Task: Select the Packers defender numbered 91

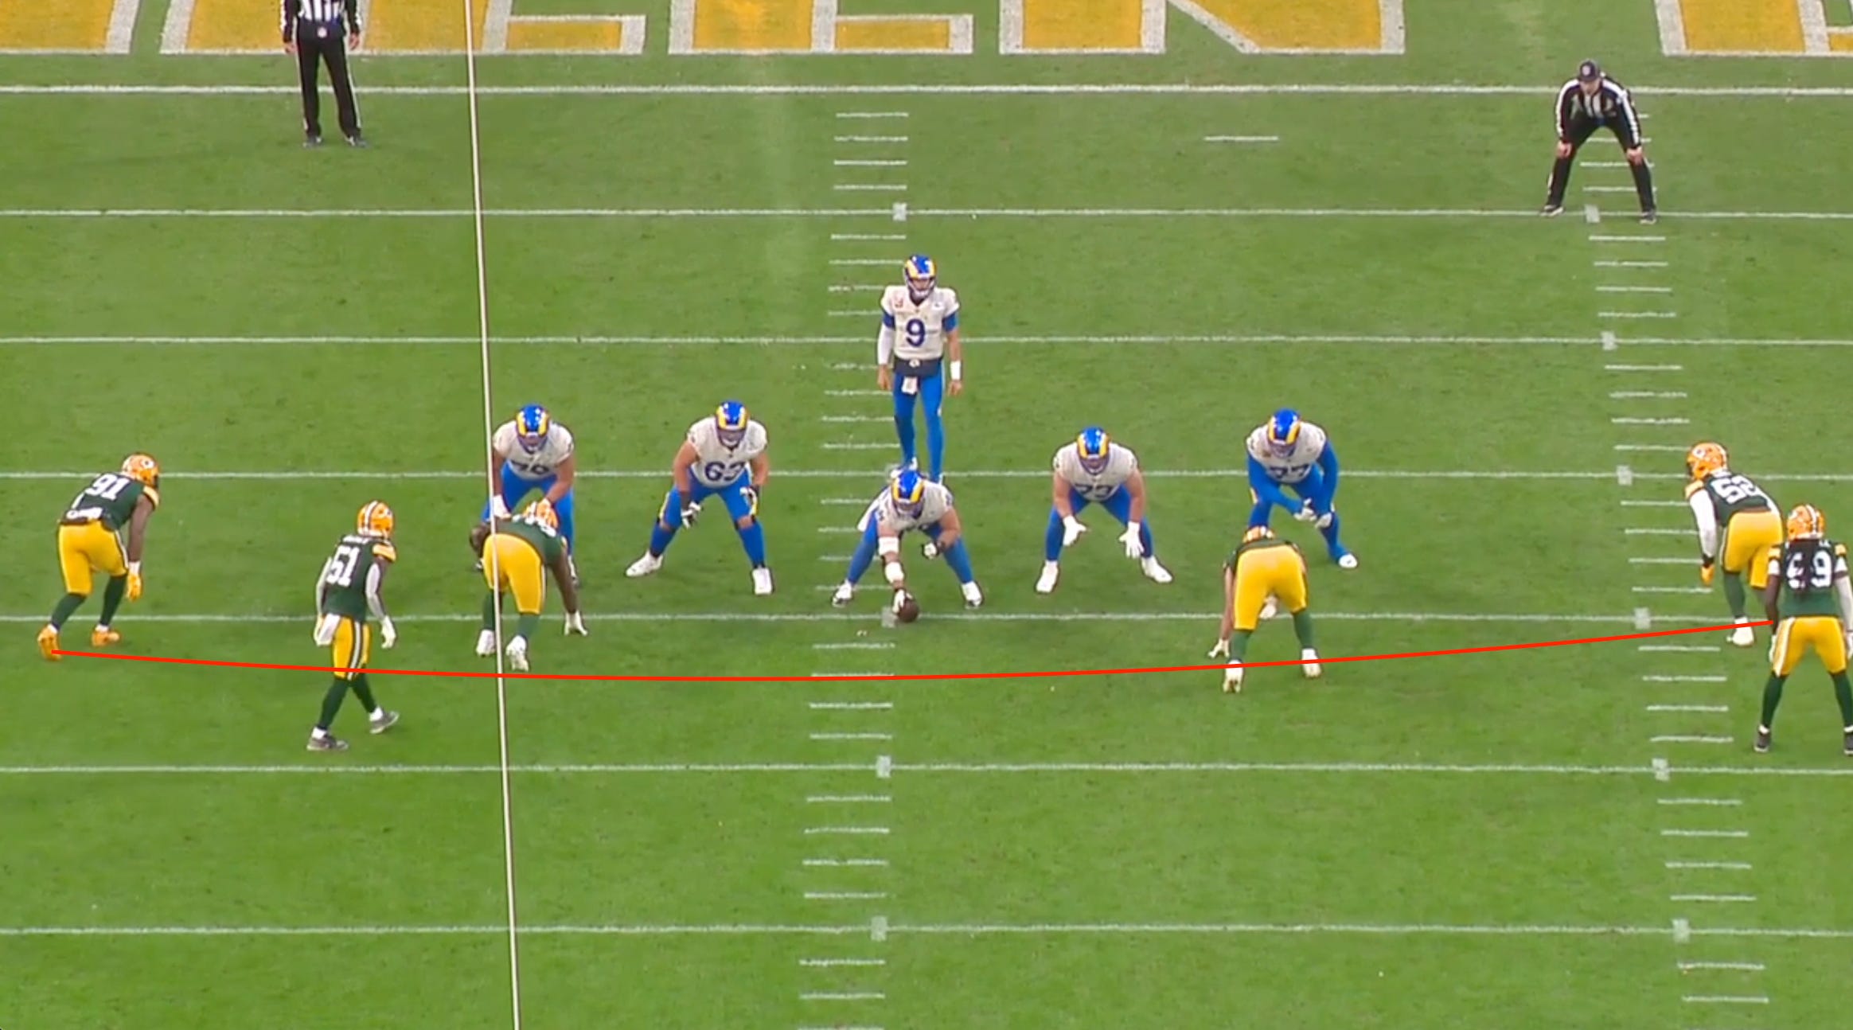Action: click(x=99, y=556)
